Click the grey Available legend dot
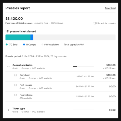Viewport: 121px width, 121px height. [42, 45]
